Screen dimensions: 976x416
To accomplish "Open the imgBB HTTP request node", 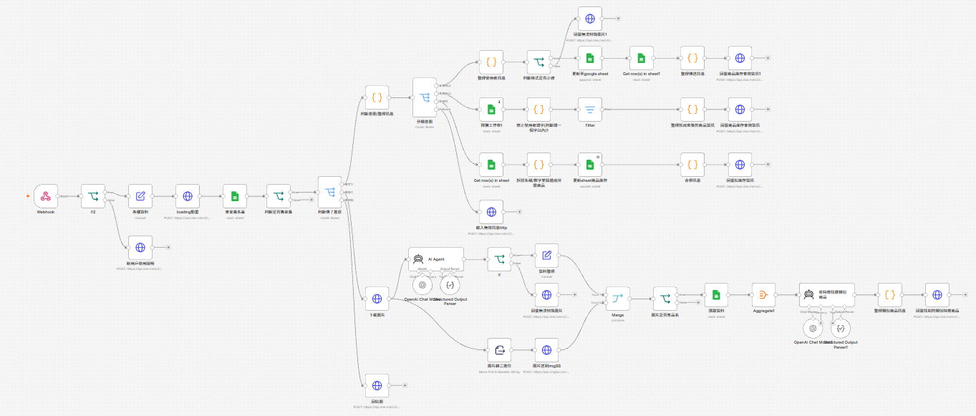I will pos(546,349).
